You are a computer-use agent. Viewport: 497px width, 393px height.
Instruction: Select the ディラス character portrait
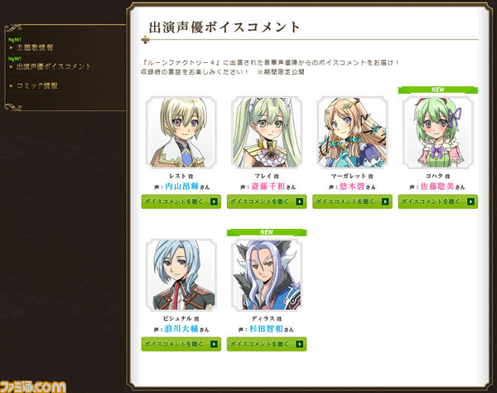pos(267,274)
